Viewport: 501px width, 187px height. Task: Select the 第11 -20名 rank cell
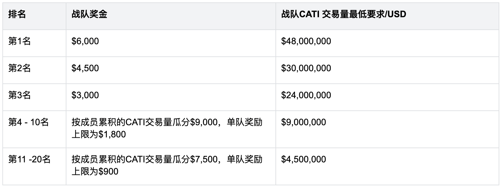point(29,159)
